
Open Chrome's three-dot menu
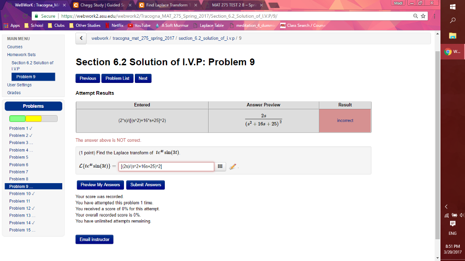(435, 16)
